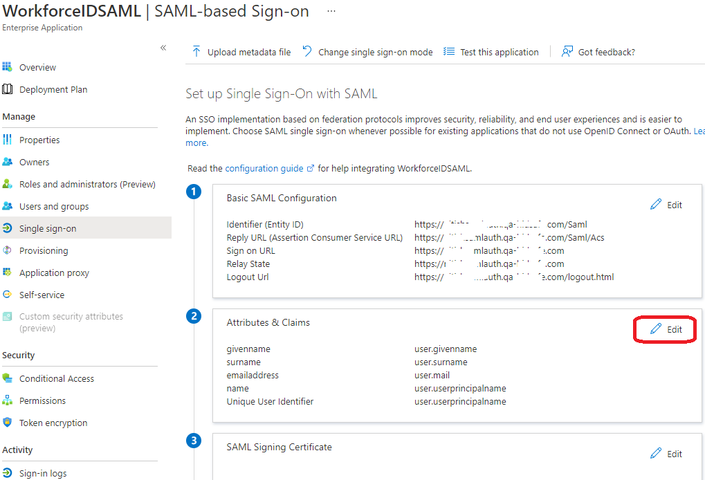
Task: Collapse the sidebar with the double chevron
Action: pos(163,48)
